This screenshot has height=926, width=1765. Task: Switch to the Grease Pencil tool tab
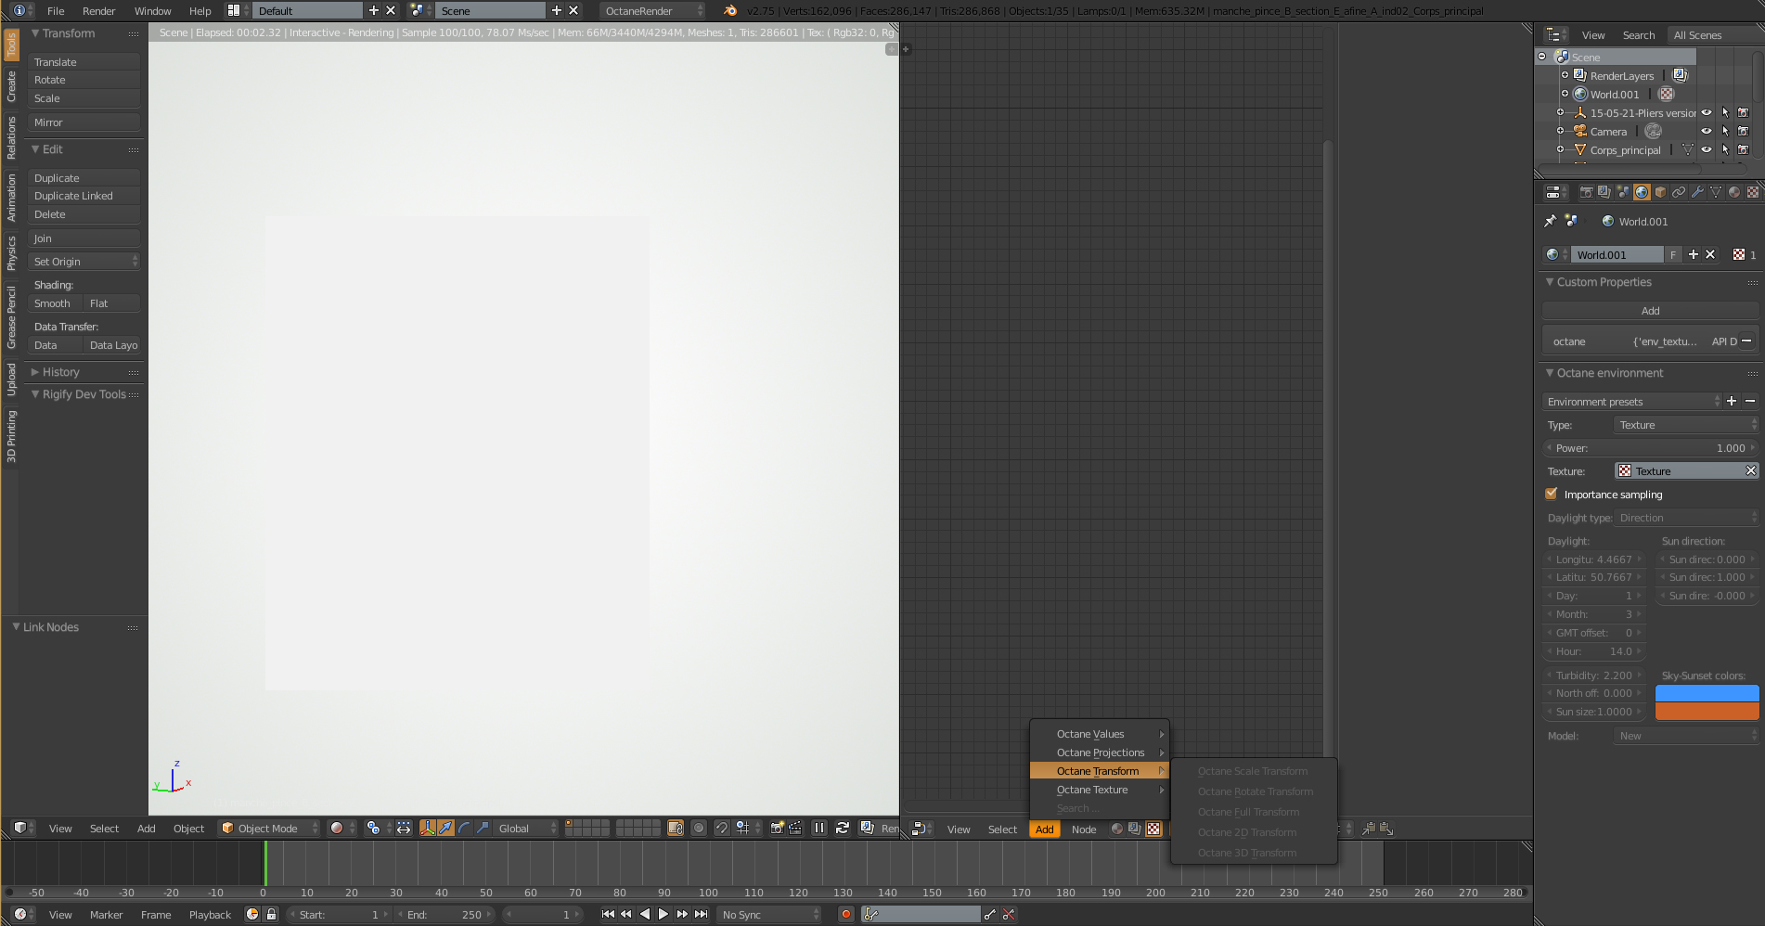click(11, 317)
